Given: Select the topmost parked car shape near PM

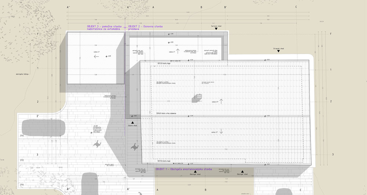Looking at the screenshot, I should click(44, 128).
